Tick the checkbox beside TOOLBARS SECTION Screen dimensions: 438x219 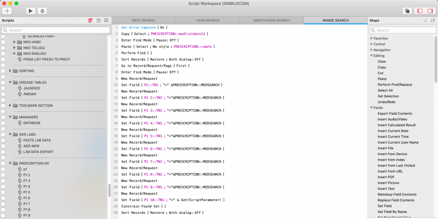tap(3, 106)
